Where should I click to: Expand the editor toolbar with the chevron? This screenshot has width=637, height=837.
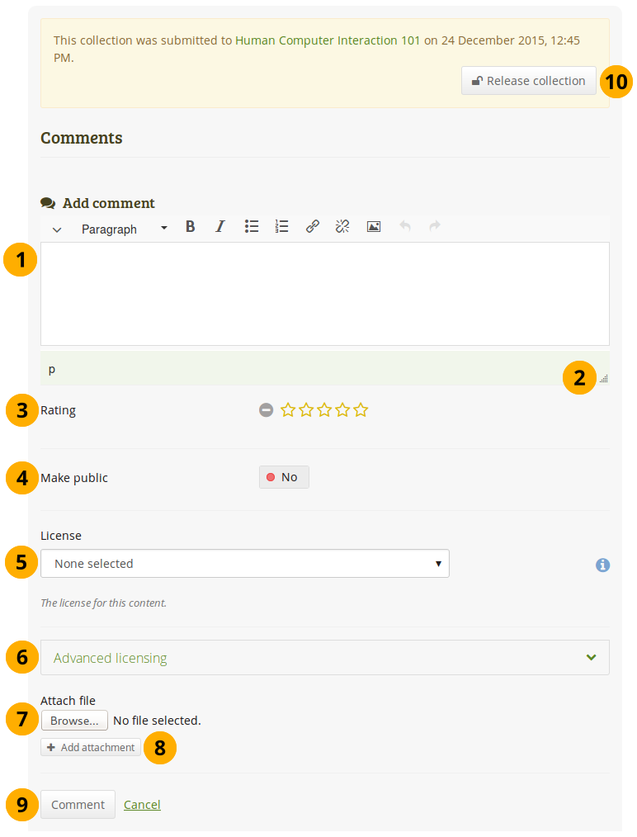click(x=57, y=229)
